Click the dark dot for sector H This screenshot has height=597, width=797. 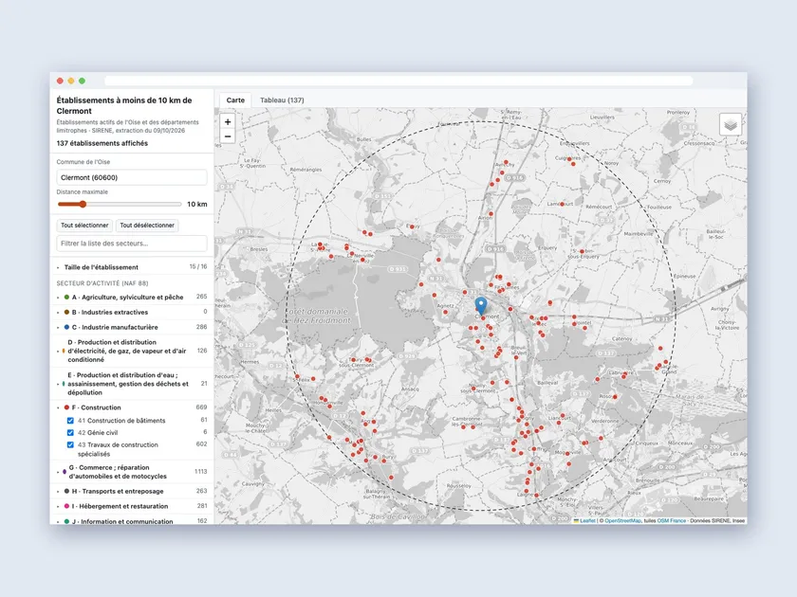[66, 492]
